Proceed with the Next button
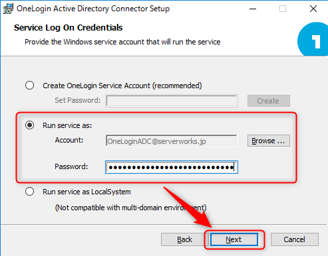This screenshot has width=328, height=256. coord(234,239)
